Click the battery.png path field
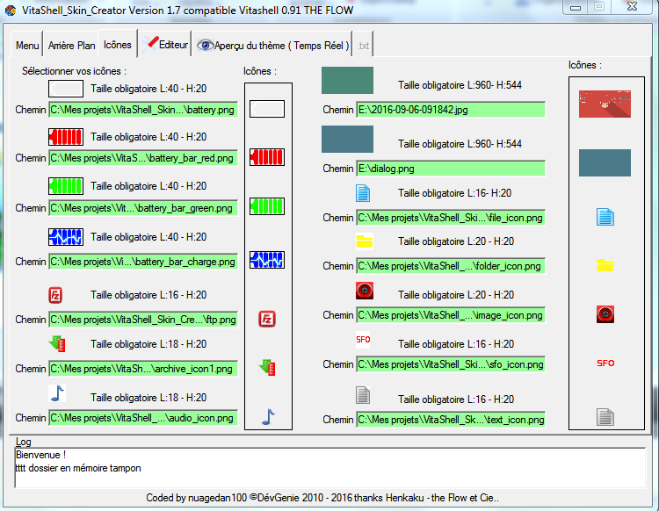This screenshot has width=659, height=511. 143,110
